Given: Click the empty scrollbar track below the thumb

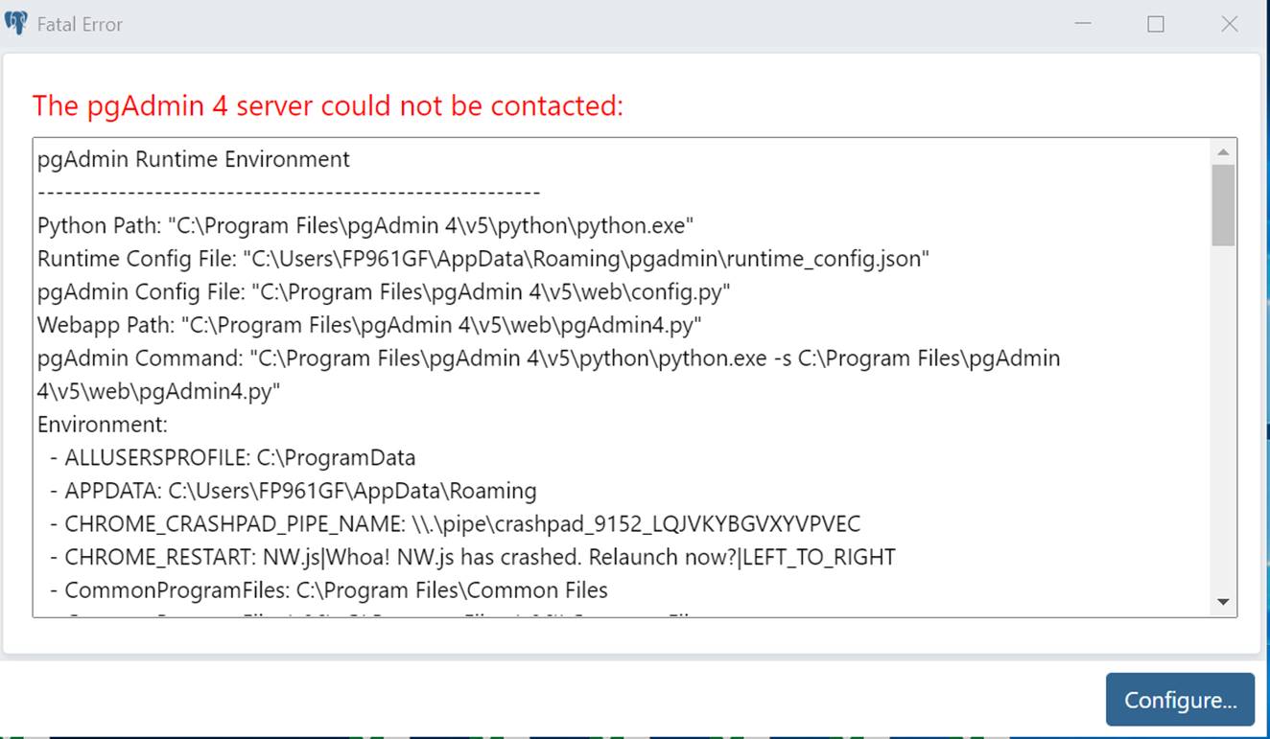Looking at the screenshot, I should (x=1223, y=422).
